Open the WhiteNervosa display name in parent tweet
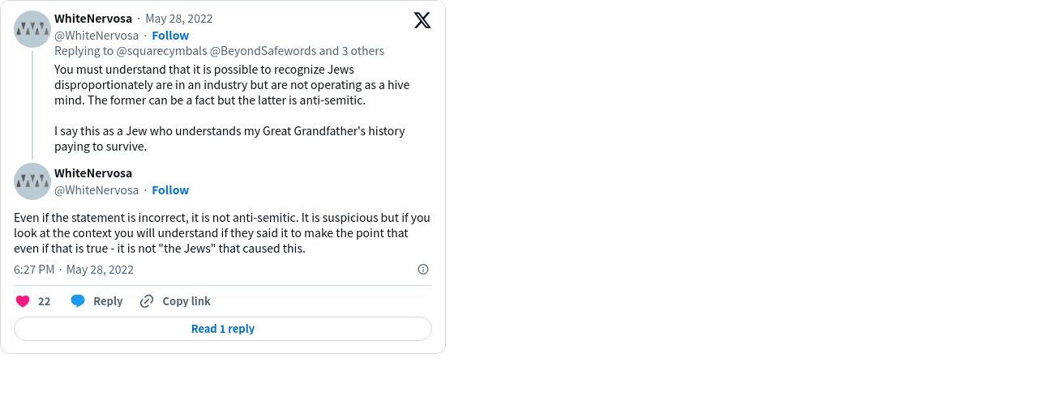 click(x=93, y=19)
